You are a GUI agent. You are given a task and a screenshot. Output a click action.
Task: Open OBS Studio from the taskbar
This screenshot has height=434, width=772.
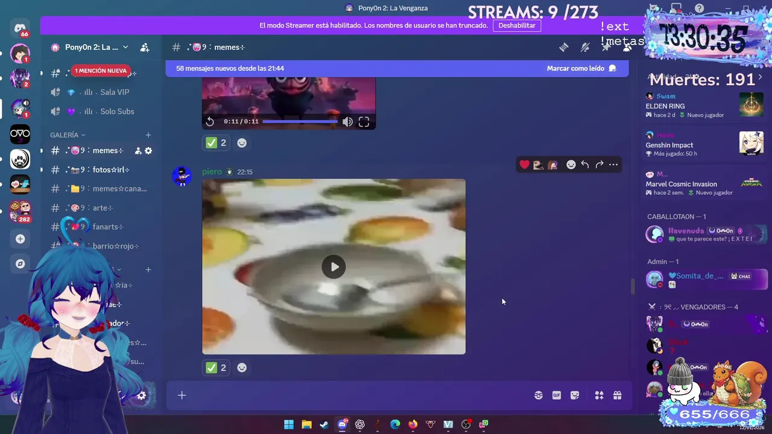466,424
